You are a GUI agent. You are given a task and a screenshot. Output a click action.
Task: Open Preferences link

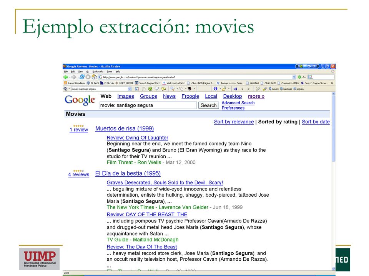click(233, 108)
